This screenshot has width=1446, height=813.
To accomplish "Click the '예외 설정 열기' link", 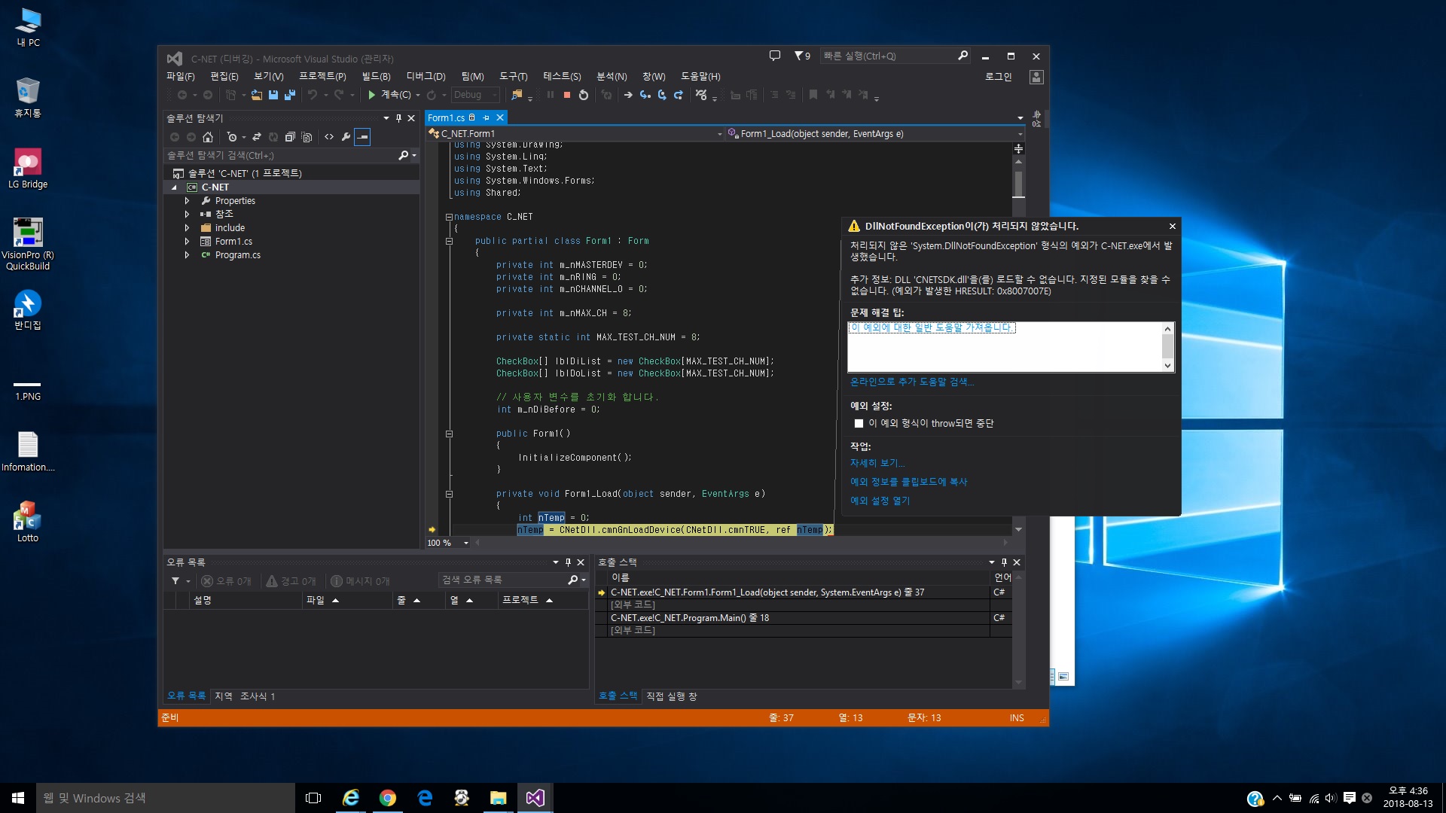I will coord(880,501).
